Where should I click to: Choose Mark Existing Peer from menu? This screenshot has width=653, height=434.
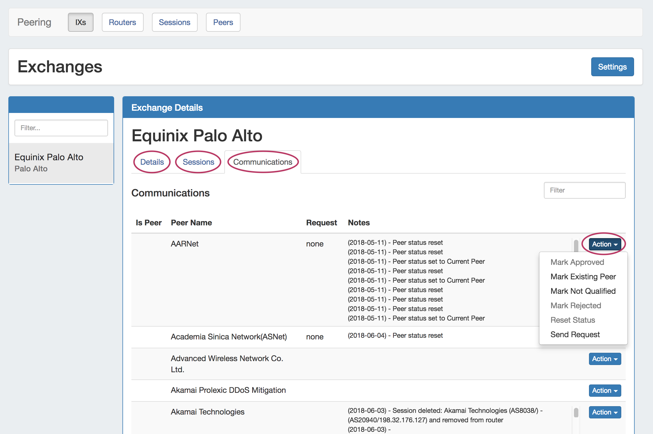(583, 277)
